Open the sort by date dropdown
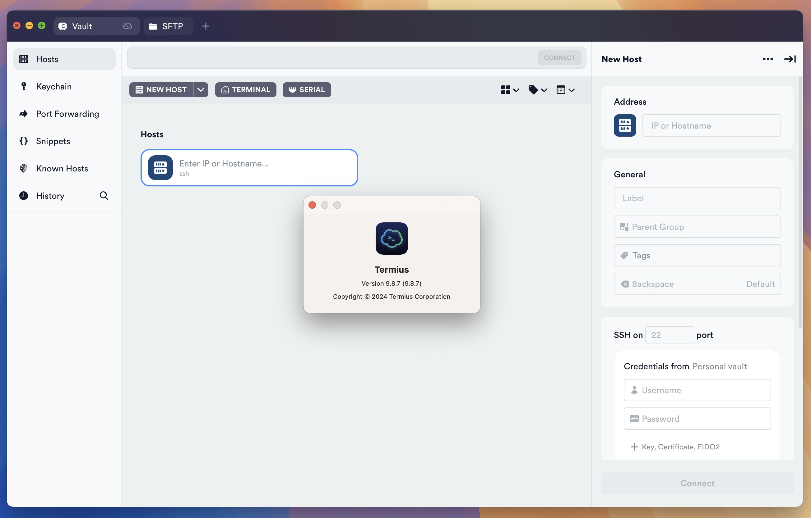Screen dimensions: 811x518 pos(565,90)
